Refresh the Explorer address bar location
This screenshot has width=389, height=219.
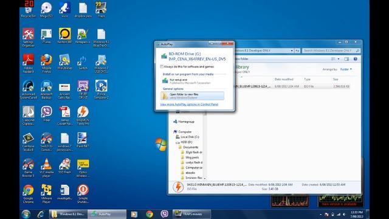[297, 50]
